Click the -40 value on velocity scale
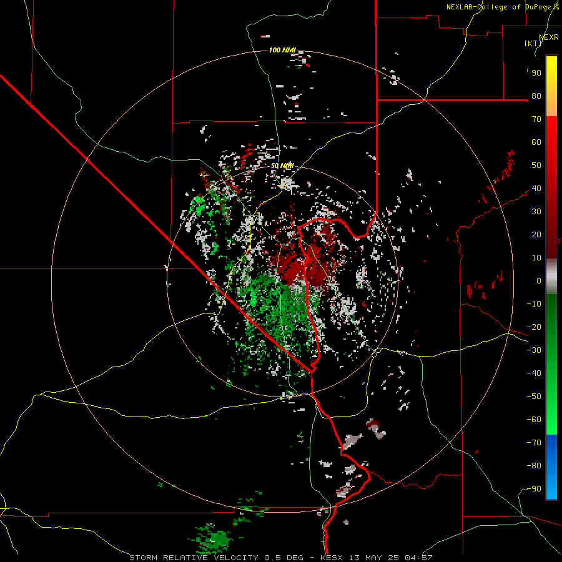Viewport: 562px width, 562px height. coord(534,373)
